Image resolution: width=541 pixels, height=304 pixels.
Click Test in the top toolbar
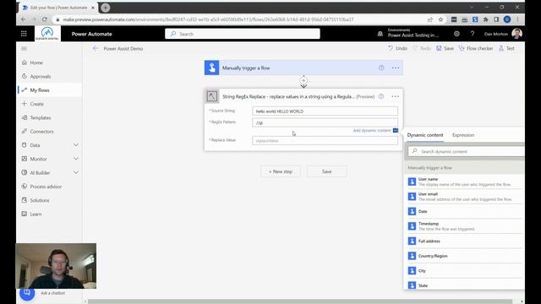point(506,49)
